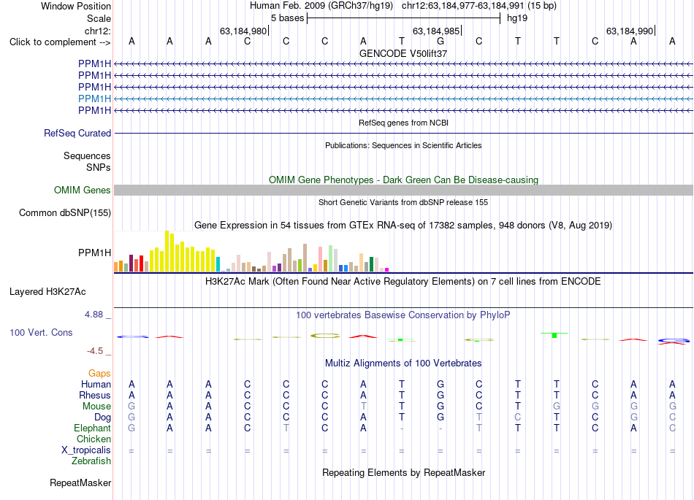Click 'Multiz Alignments of 100 Vertebrates' title
The image size is (694, 500).
click(403, 364)
